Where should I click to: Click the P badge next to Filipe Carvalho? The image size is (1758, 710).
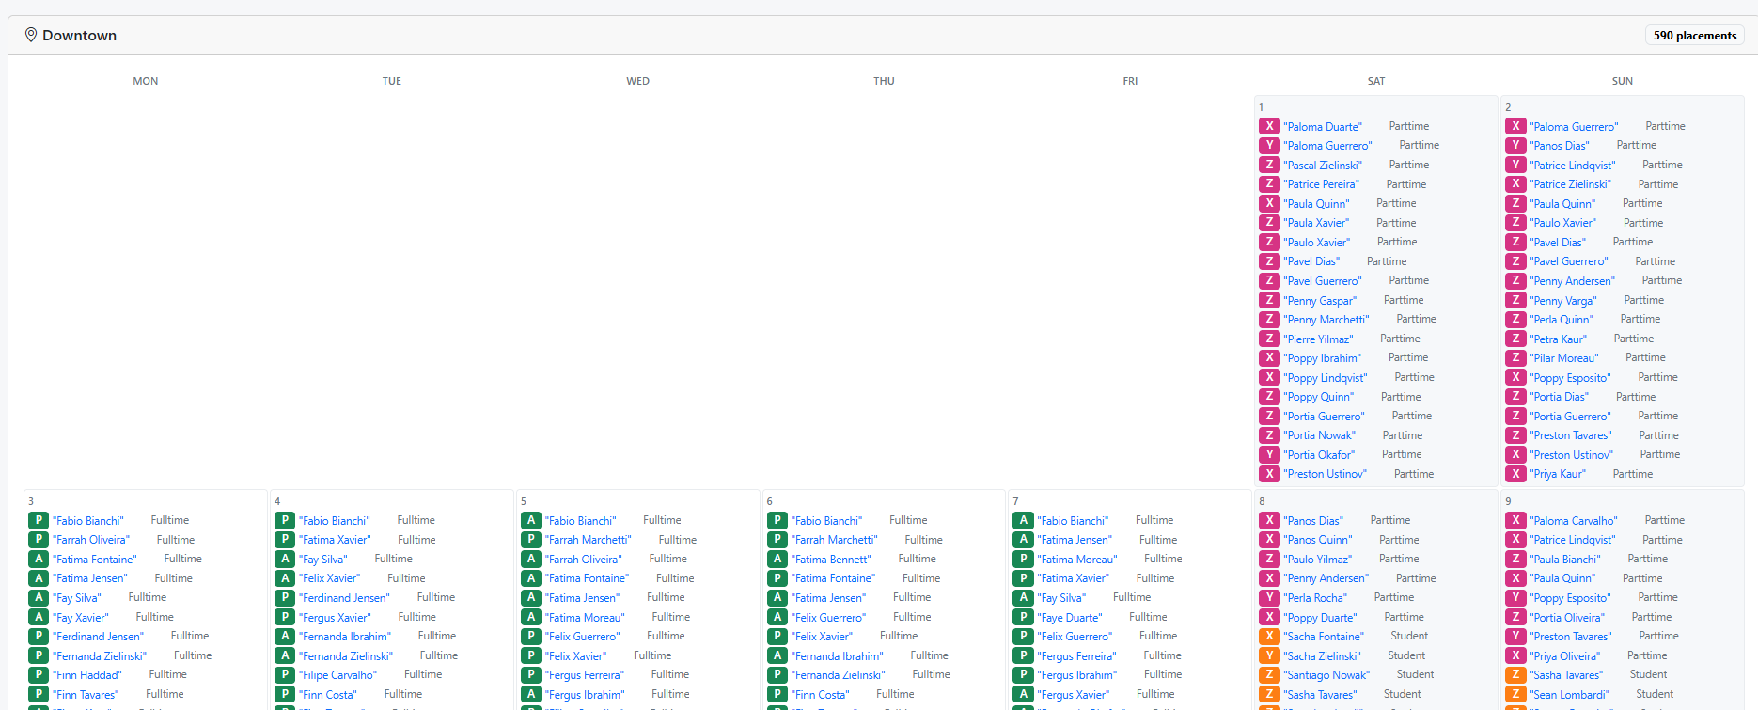(285, 674)
